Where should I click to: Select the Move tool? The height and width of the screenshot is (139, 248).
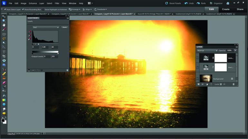[x=4, y=16]
